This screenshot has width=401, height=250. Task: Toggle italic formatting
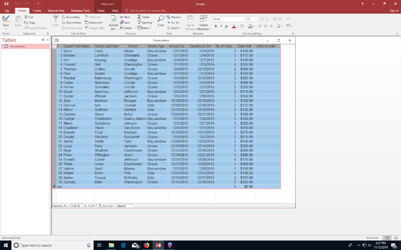221,26
